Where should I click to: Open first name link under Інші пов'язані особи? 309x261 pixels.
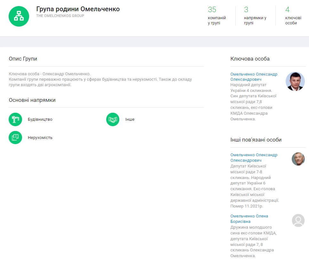[254, 158]
